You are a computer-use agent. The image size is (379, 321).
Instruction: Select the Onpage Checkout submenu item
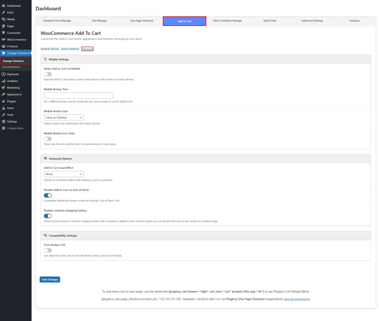pos(13,61)
